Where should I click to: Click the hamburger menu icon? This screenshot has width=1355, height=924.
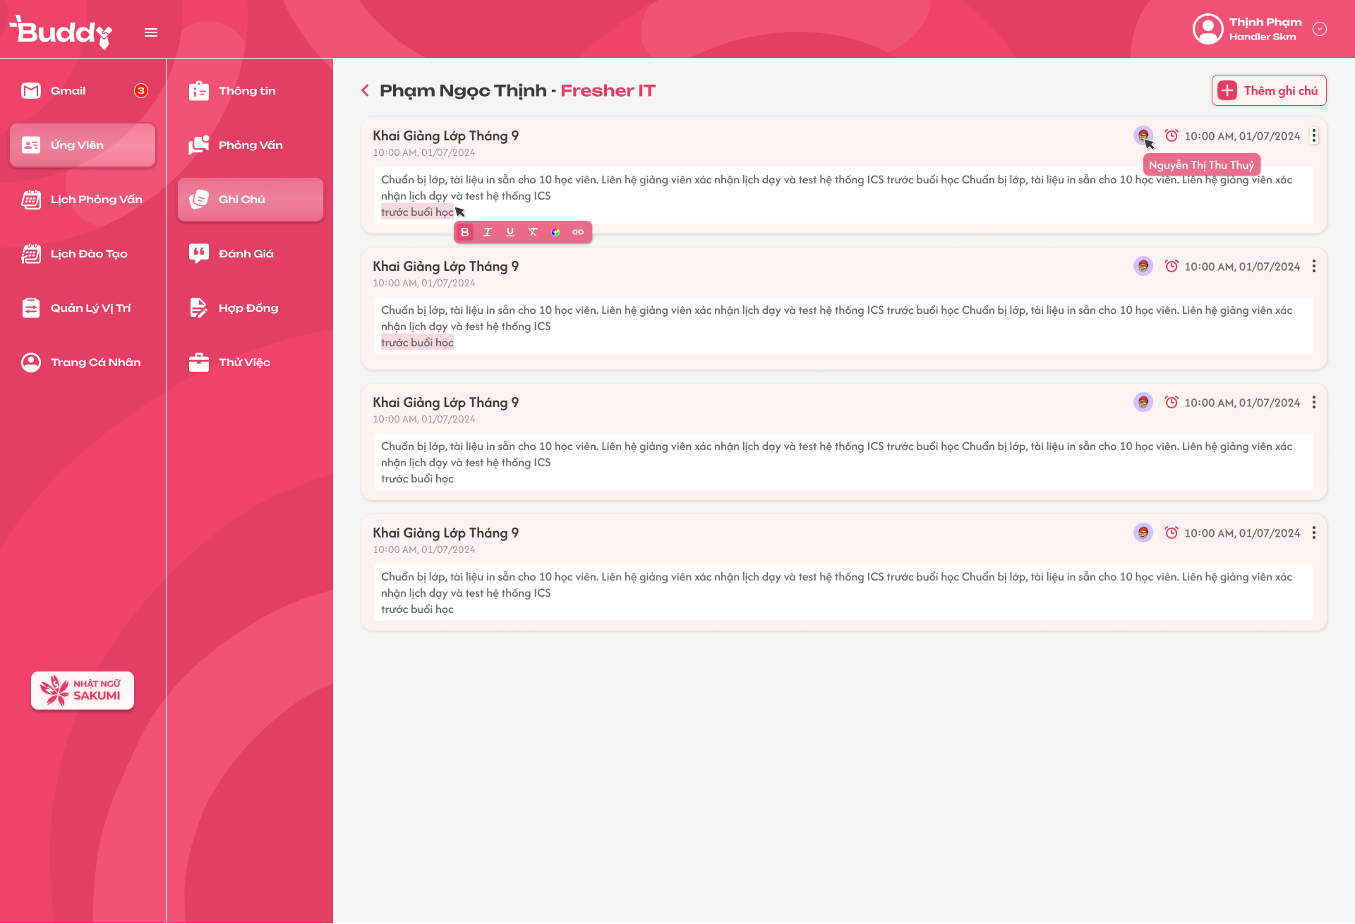(151, 32)
